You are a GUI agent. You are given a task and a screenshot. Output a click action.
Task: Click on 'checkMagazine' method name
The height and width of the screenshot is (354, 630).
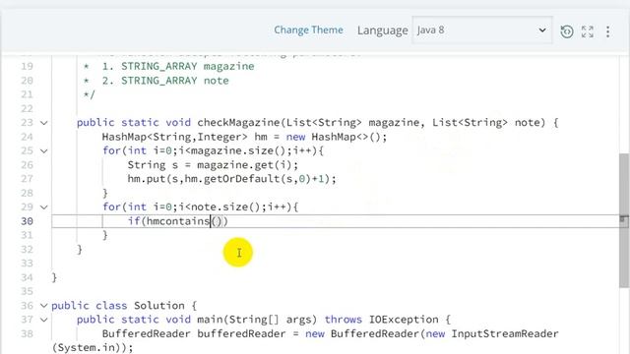pyautogui.click(x=238, y=122)
